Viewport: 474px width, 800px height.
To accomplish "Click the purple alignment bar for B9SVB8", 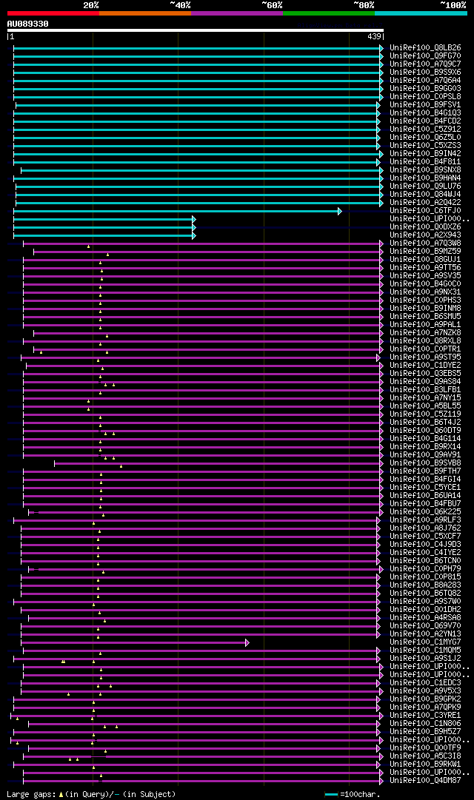I will pos(217,464).
